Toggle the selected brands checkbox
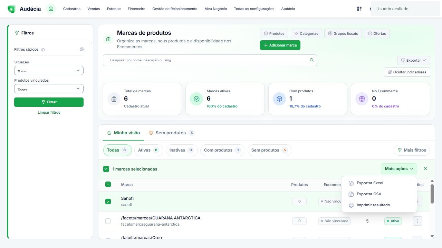The image size is (442, 248). (x=106, y=169)
